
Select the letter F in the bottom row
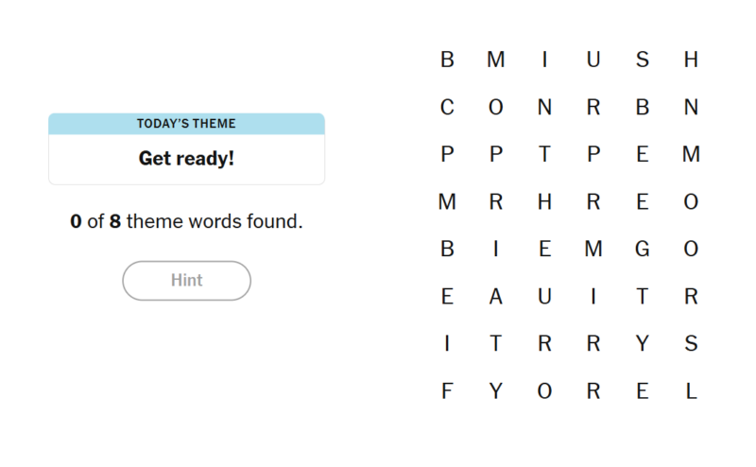coord(447,391)
